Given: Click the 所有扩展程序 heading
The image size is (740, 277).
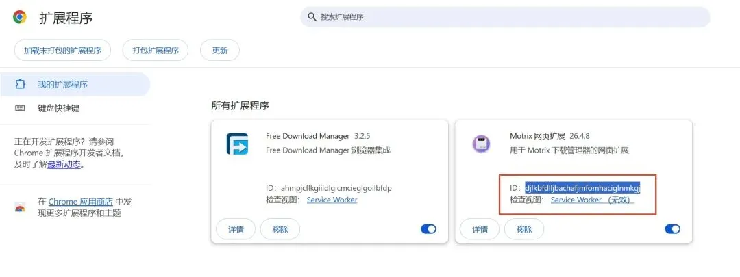Looking at the screenshot, I should point(240,106).
